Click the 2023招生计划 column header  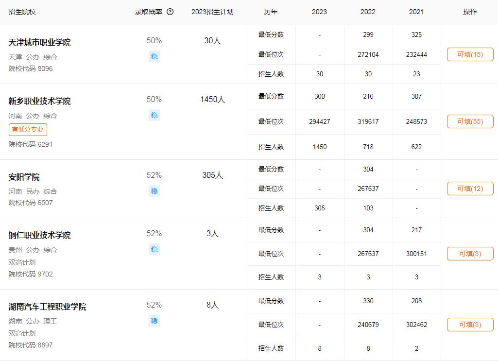212,12
